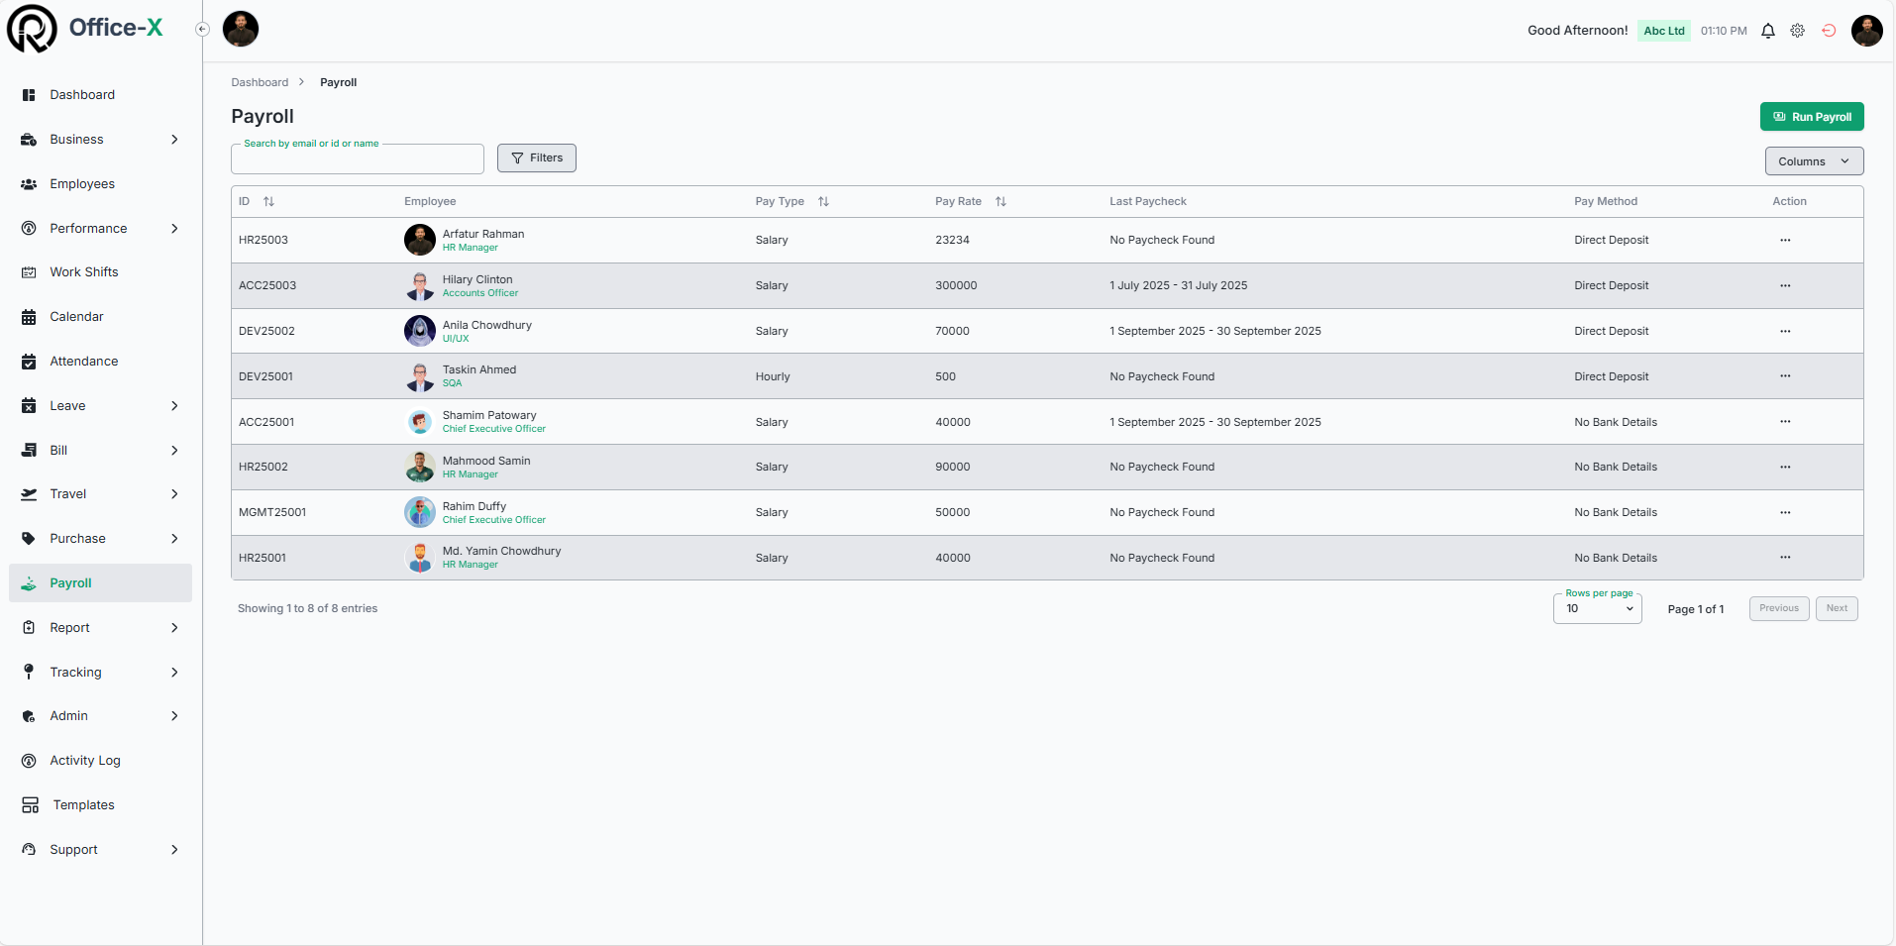Click the notification bell icon
The width and height of the screenshot is (1896, 946).
1767,31
